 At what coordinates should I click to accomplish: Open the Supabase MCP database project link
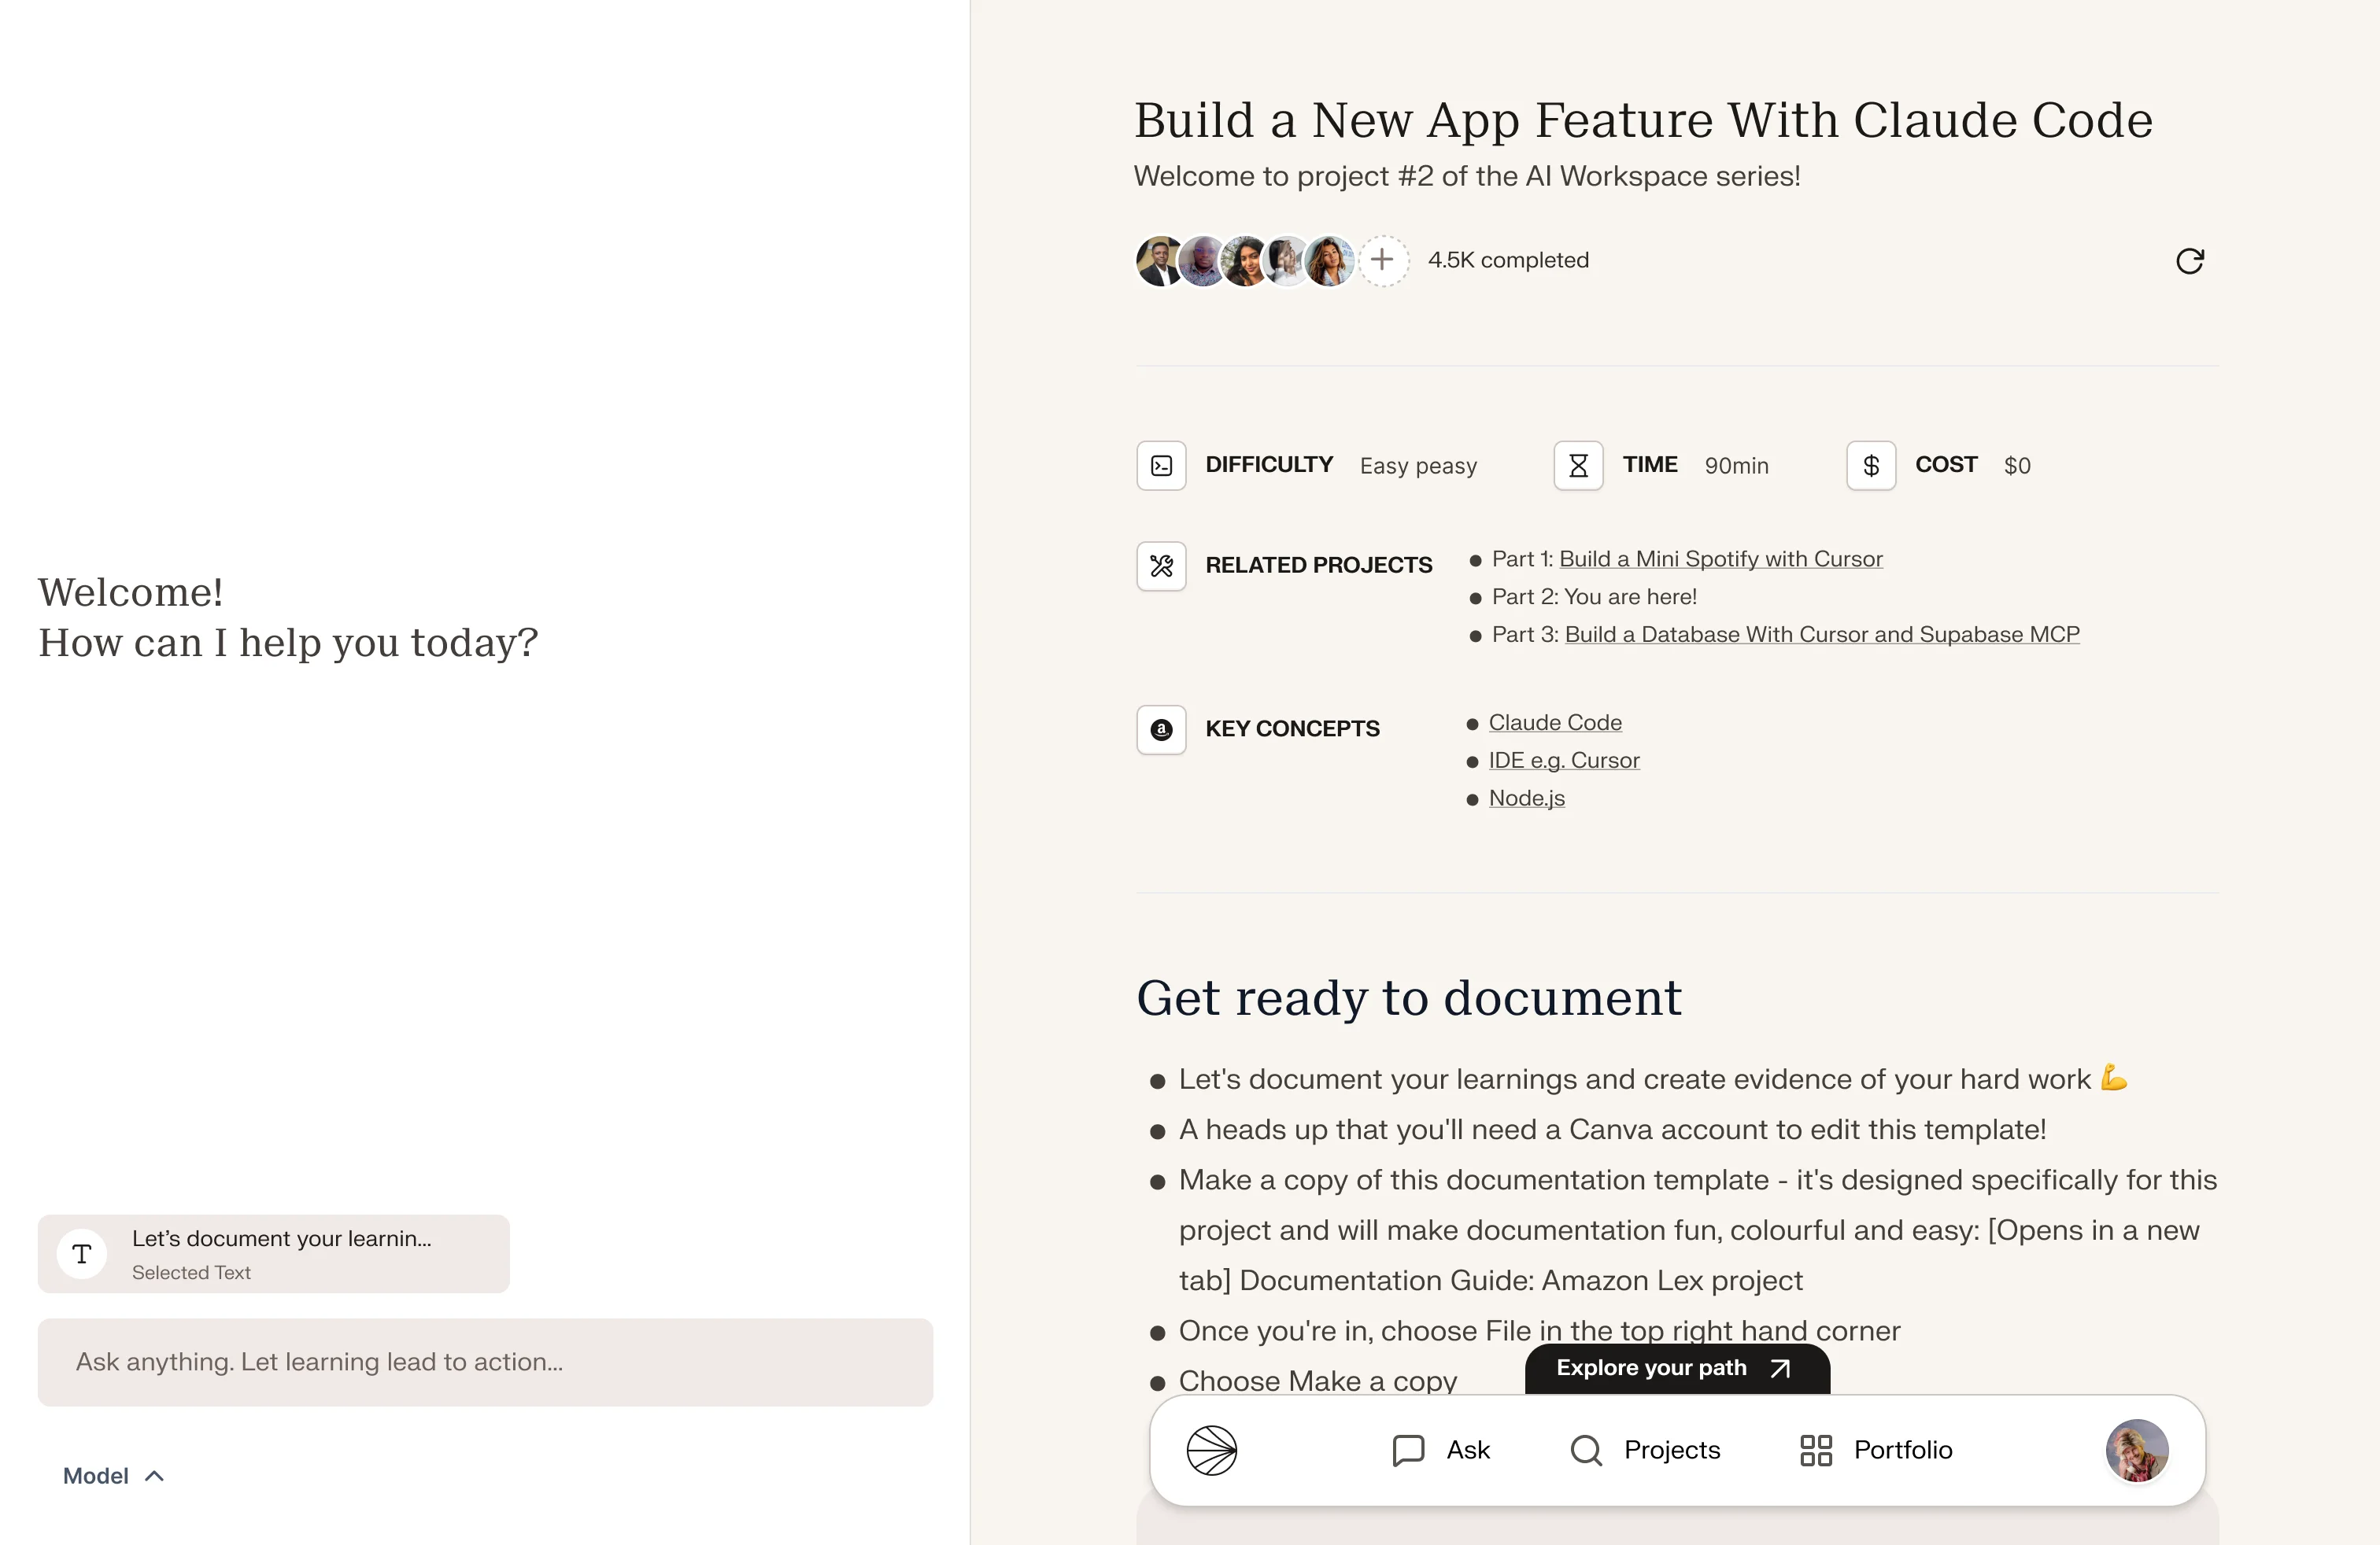[x=1821, y=636]
